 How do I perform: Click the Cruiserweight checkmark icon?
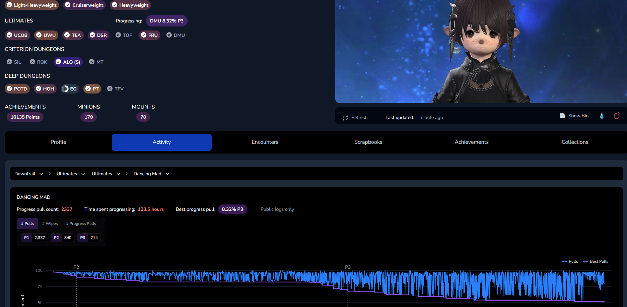68,5
